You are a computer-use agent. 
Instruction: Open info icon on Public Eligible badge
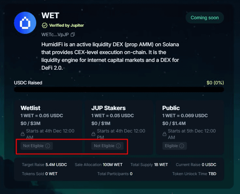coord(182,146)
